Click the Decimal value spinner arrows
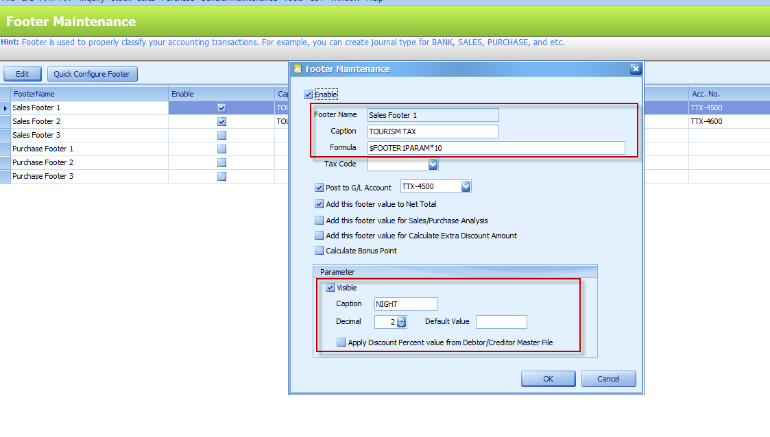Viewport: 770px width, 437px height. (402, 322)
